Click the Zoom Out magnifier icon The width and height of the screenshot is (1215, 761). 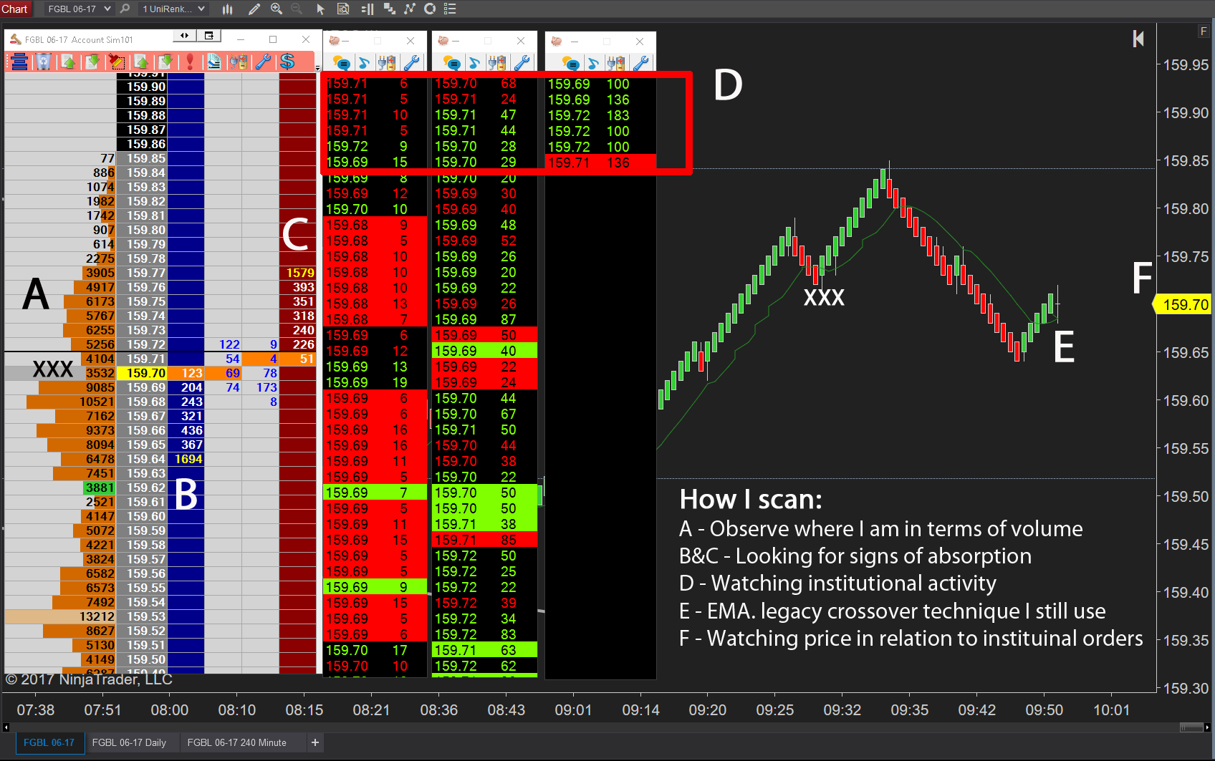click(x=297, y=9)
